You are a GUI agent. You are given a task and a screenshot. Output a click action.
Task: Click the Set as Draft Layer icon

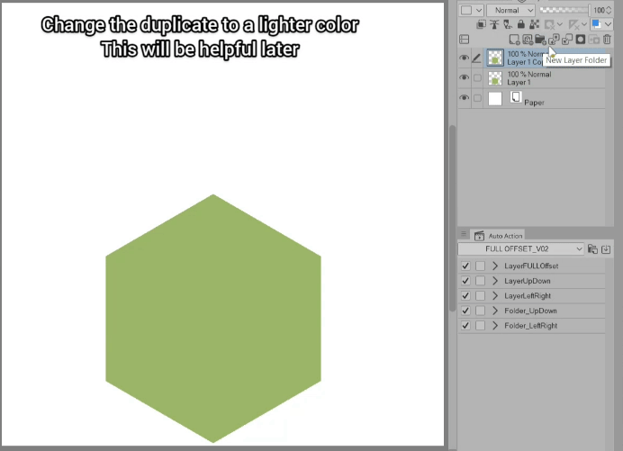pyautogui.click(x=508, y=24)
